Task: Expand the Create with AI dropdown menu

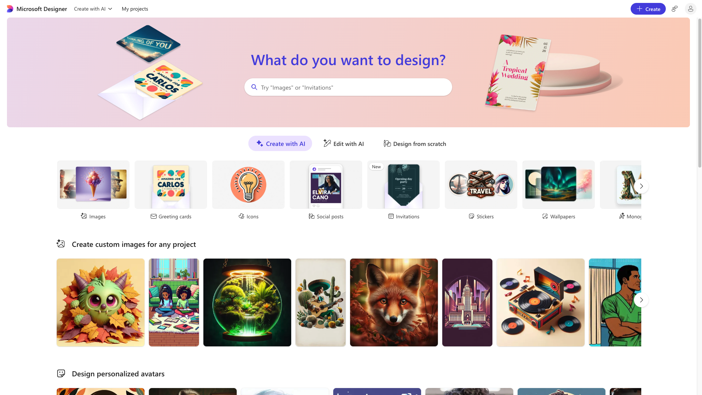Action: [93, 9]
